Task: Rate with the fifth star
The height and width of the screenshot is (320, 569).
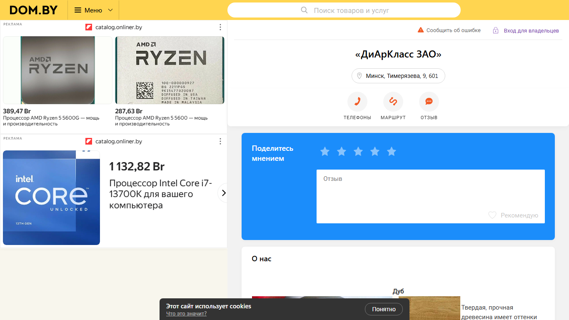Action: 392,152
